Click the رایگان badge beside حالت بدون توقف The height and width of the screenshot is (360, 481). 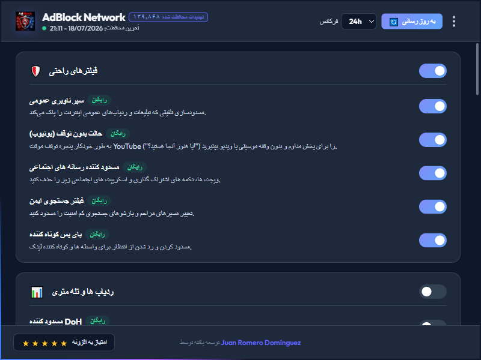click(118, 134)
